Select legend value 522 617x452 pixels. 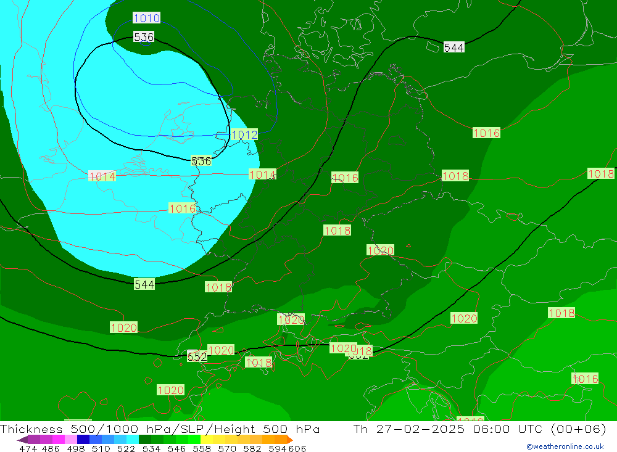(126, 448)
